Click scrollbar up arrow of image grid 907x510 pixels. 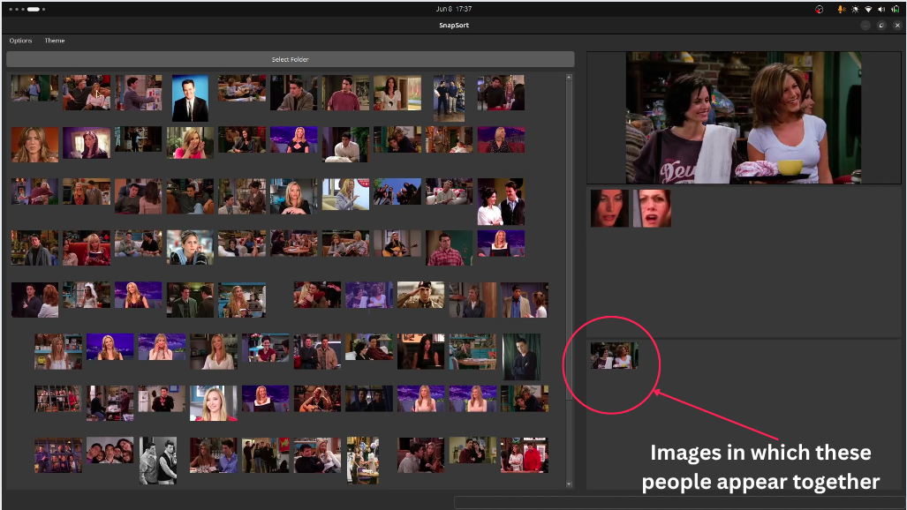point(569,78)
